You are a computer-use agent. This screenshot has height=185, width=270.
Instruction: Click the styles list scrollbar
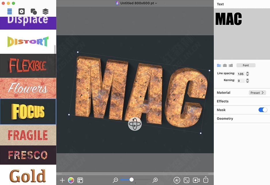(55, 49)
